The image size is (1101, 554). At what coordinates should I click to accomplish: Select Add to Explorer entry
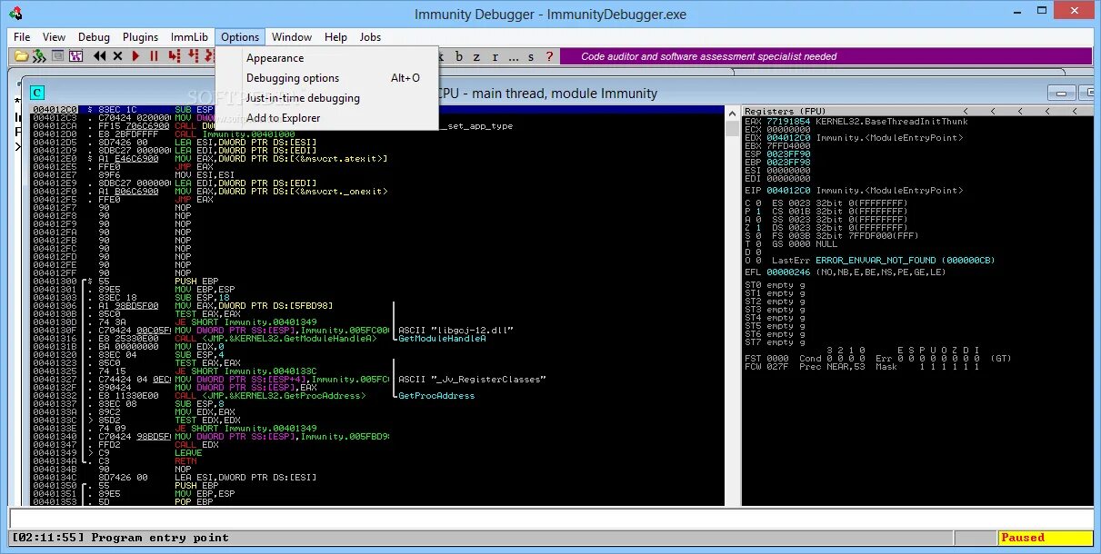pos(327,118)
